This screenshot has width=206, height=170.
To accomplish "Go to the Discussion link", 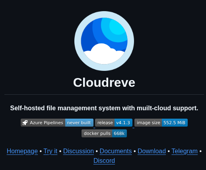I will [x=78, y=151].
